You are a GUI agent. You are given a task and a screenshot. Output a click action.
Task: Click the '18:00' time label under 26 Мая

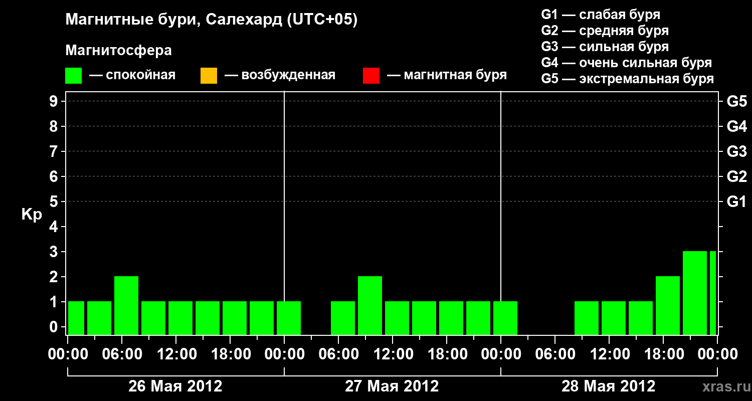pyautogui.click(x=230, y=354)
